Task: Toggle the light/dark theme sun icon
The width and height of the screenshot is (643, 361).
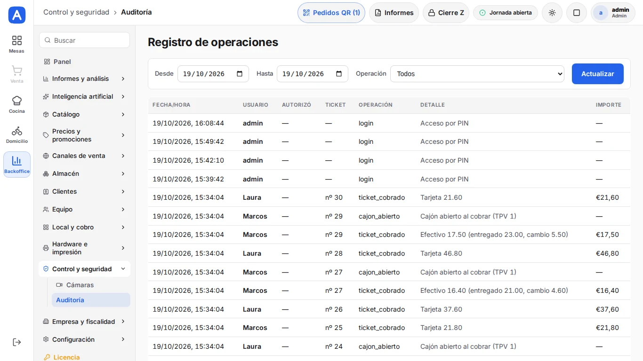Action: tap(552, 13)
